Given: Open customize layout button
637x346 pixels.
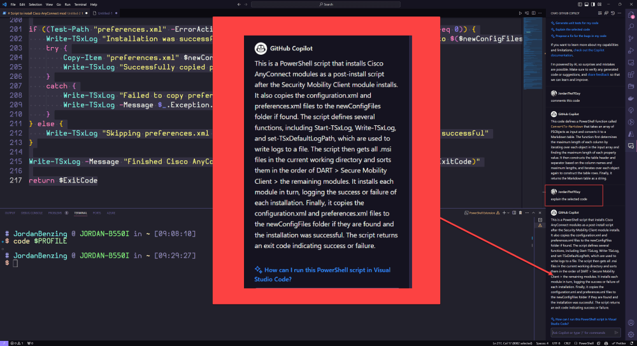Looking at the screenshot, I should pos(599,4).
